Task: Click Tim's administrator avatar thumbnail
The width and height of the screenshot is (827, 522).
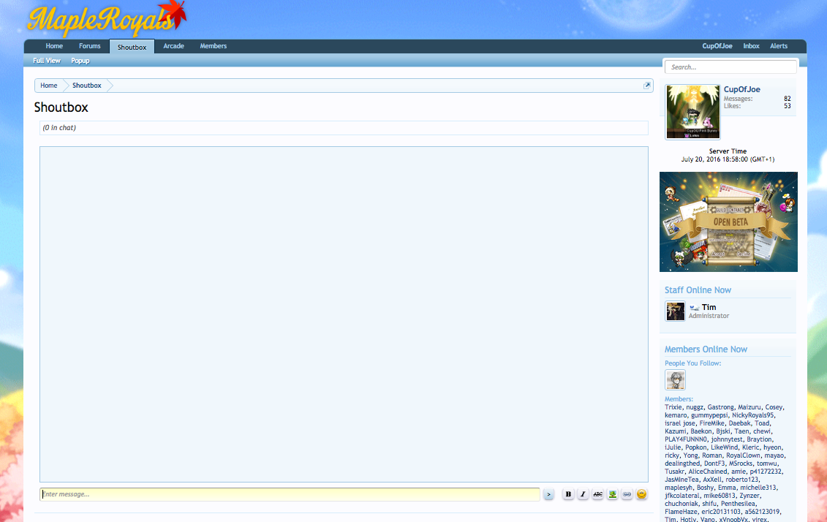Action: click(675, 311)
